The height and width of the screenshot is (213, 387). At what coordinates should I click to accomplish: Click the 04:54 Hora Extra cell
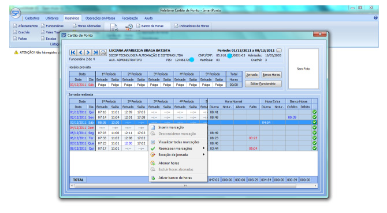click(266, 123)
